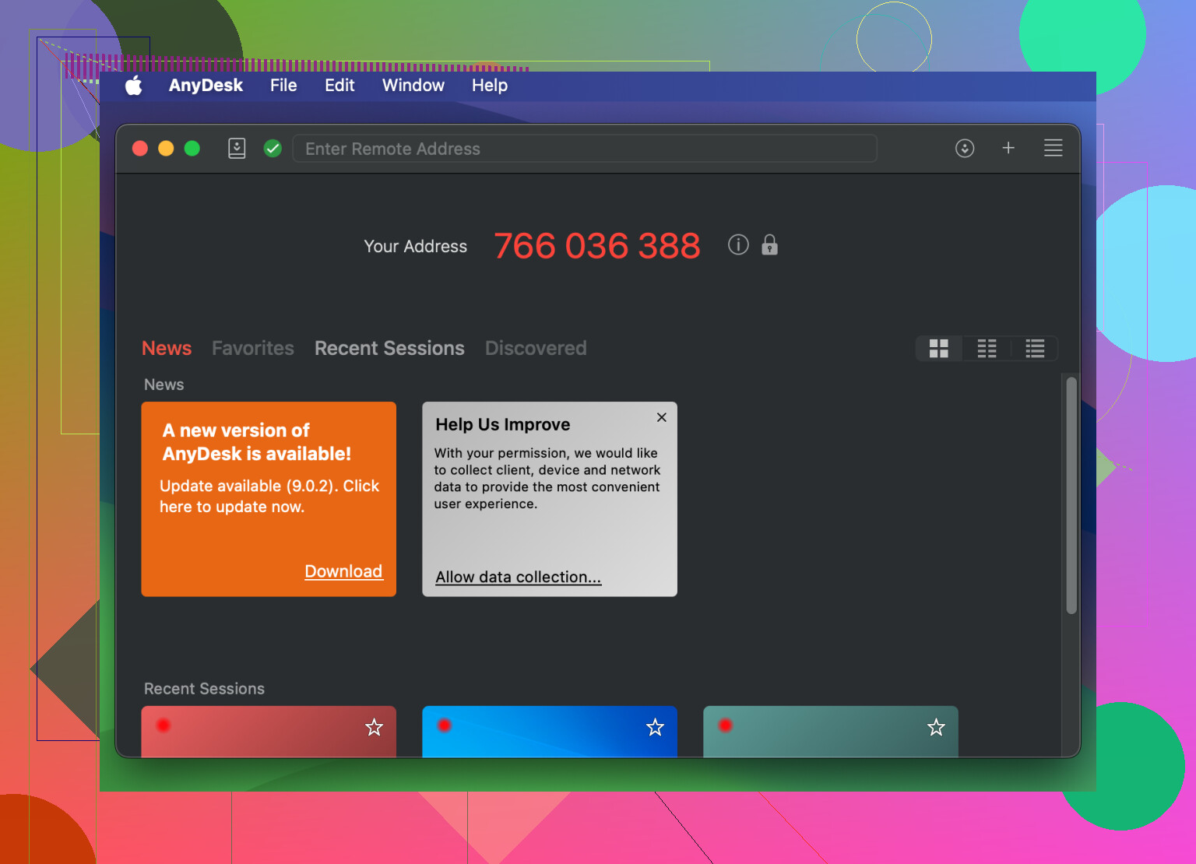Screen dimensions: 1196x864
Task: Click the lock icon beside address
Action: click(x=769, y=245)
